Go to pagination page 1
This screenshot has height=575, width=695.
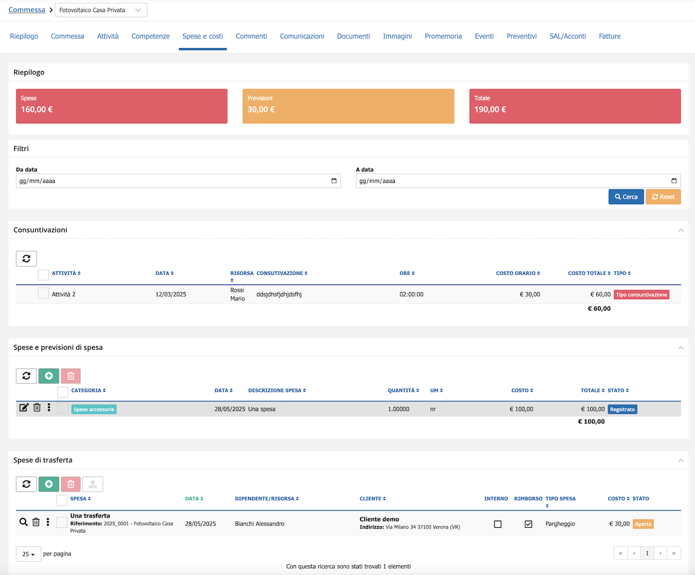(x=647, y=553)
